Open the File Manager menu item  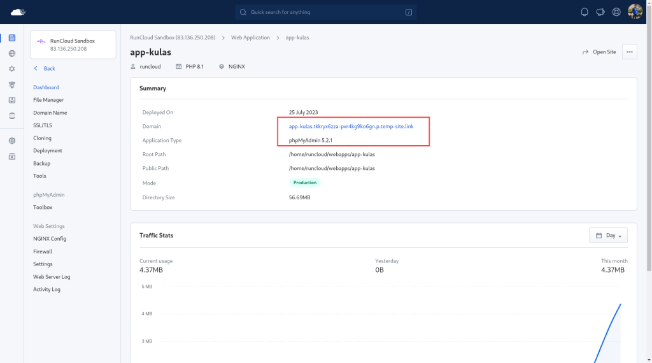pyautogui.click(x=48, y=100)
